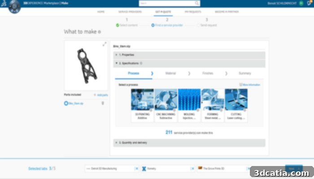The width and height of the screenshot is (314, 179).
Task: Delete Bike_Stem.stp using the trash icon
Action: (103, 103)
